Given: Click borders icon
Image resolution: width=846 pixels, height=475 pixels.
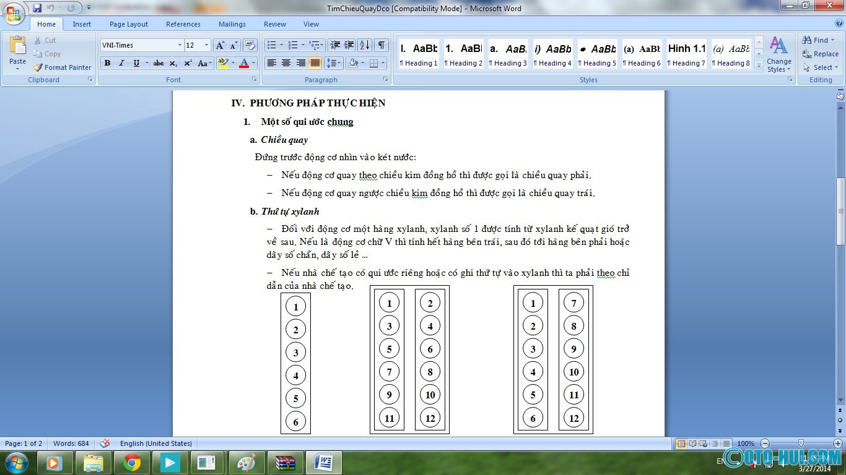Looking at the screenshot, I should tap(373, 63).
